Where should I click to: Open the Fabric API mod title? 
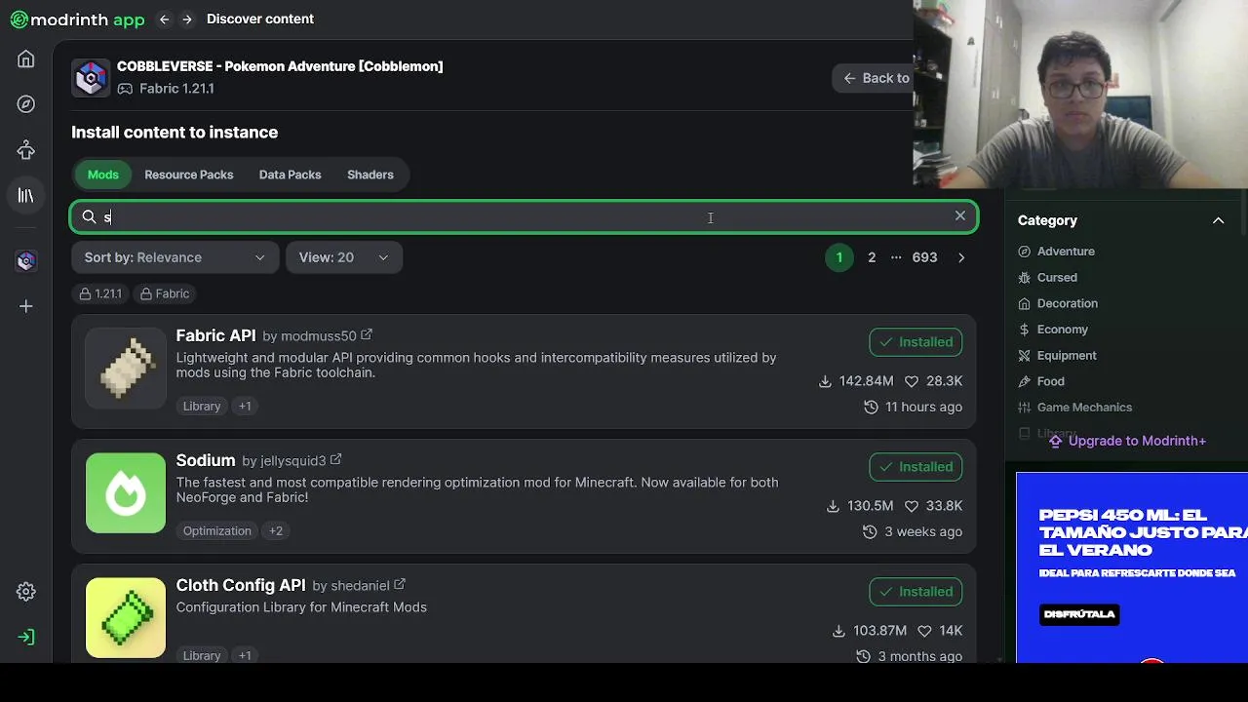pos(215,335)
